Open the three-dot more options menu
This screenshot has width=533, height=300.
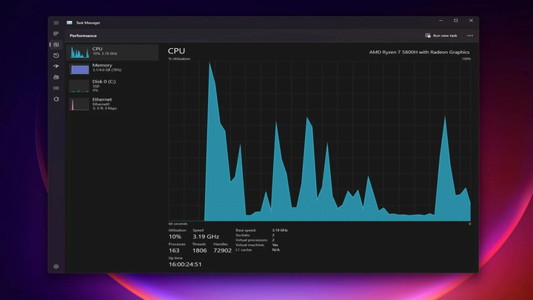[x=469, y=36]
